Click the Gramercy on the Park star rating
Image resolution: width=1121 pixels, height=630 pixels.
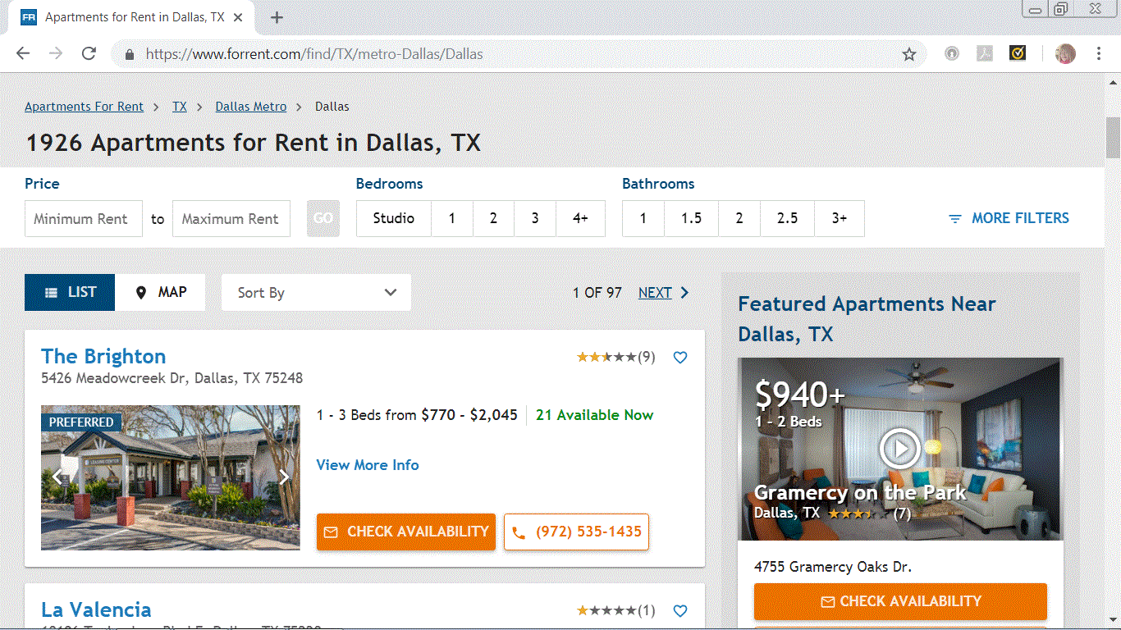pos(858,514)
